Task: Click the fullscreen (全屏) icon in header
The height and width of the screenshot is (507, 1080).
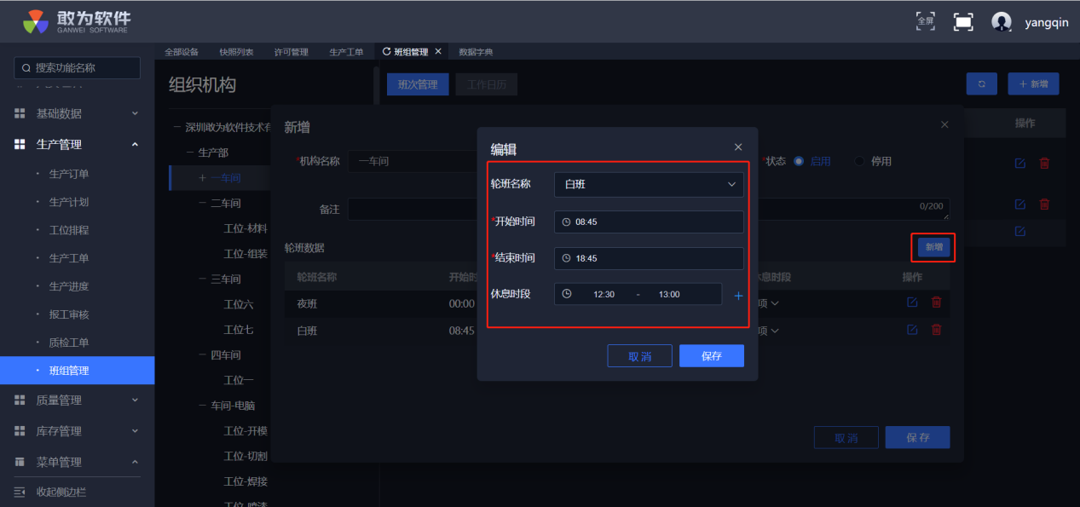Action: point(925,21)
